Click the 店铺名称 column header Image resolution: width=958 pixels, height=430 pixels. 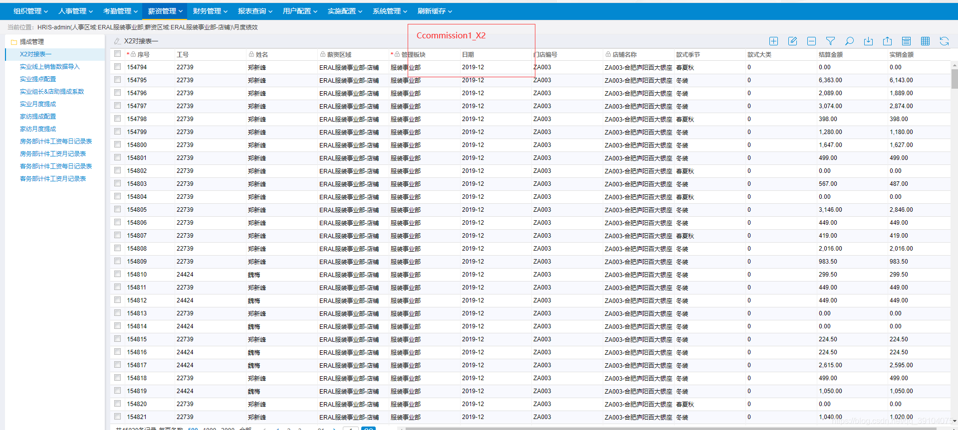pos(625,55)
